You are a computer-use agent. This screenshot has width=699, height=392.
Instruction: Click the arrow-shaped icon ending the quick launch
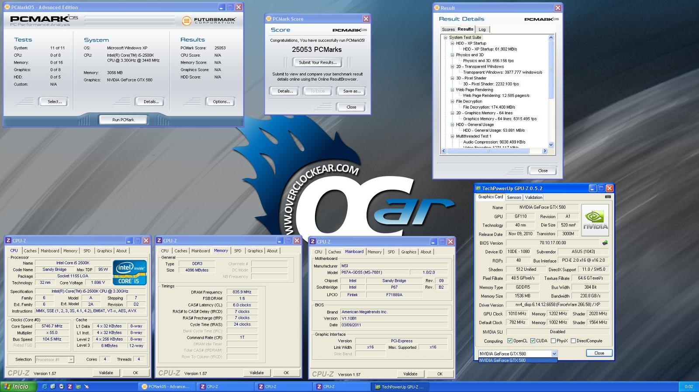tap(87, 386)
